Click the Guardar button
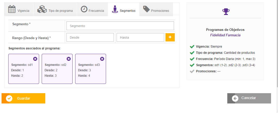This screenshot has width=278, height=113. [23, 98]
